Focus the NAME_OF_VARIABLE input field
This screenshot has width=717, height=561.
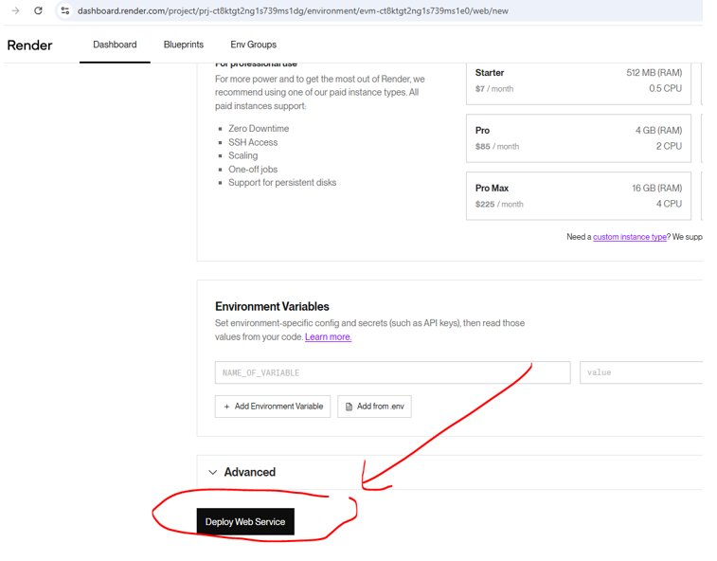point(392,372)
